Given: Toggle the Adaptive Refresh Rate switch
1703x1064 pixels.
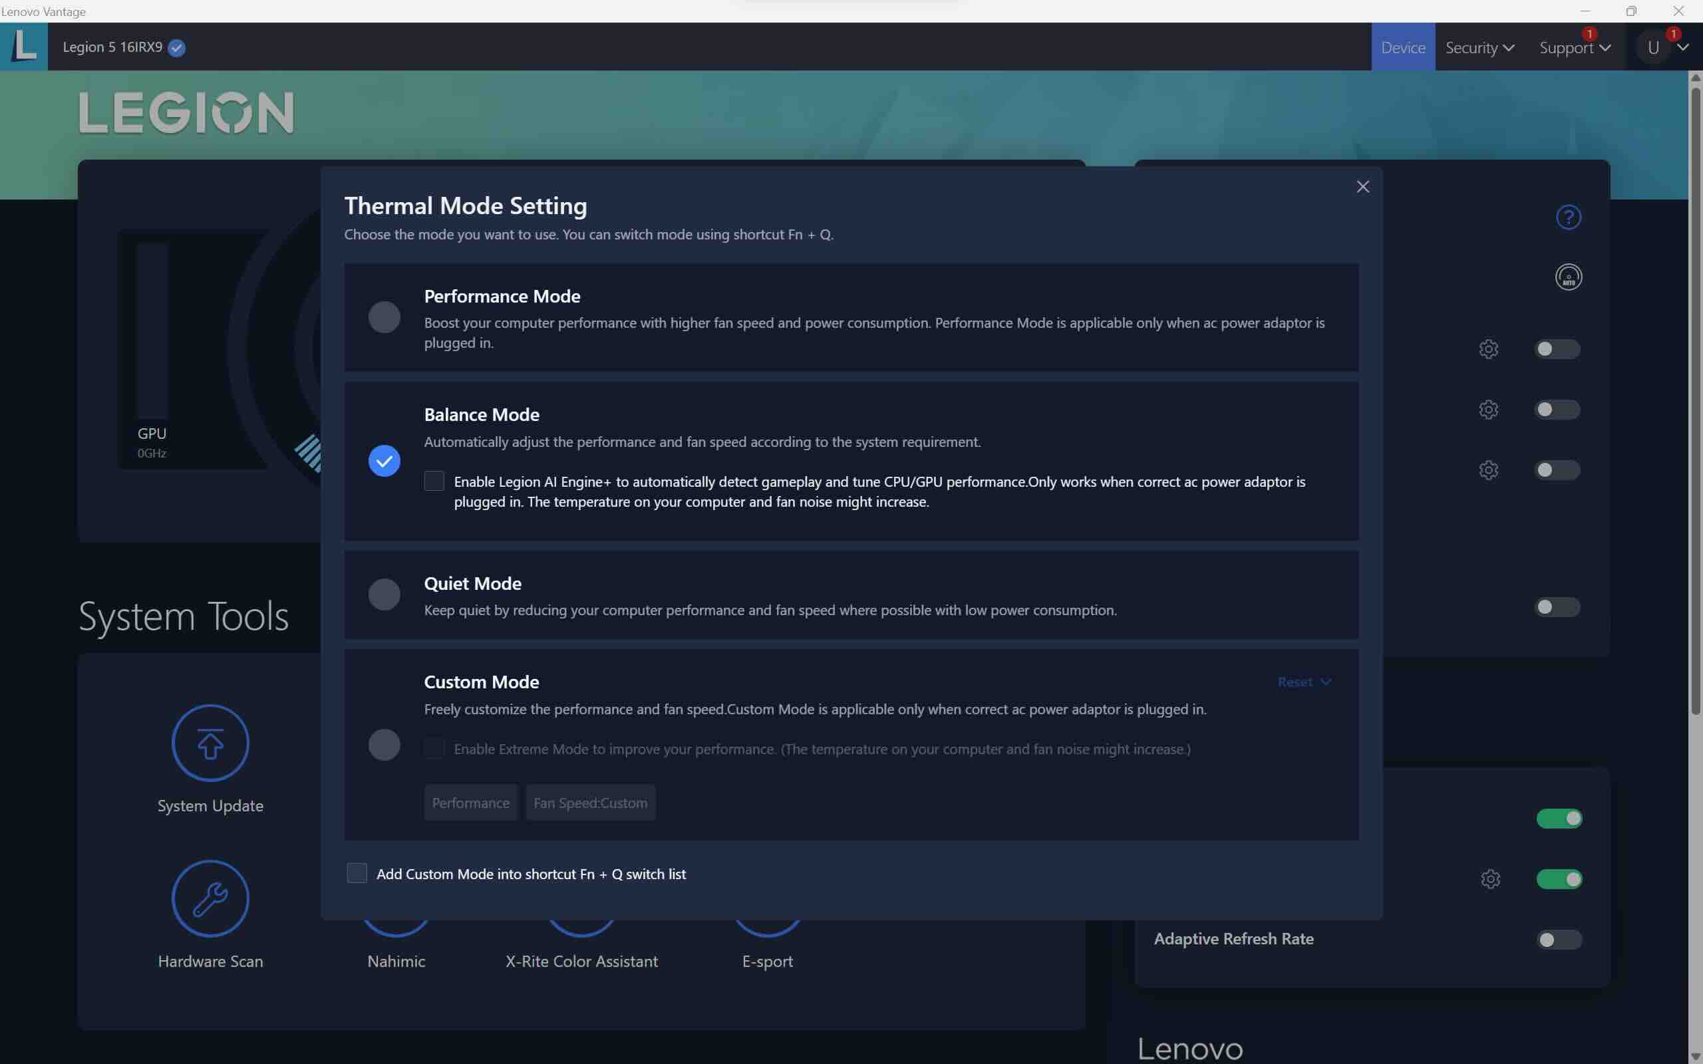Looking at the screenshot, I should coord(1559,940).
